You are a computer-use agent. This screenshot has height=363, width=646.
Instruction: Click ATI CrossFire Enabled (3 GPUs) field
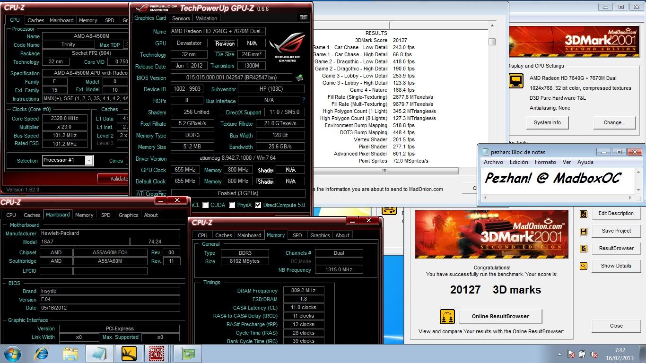(x=238, y=193)
